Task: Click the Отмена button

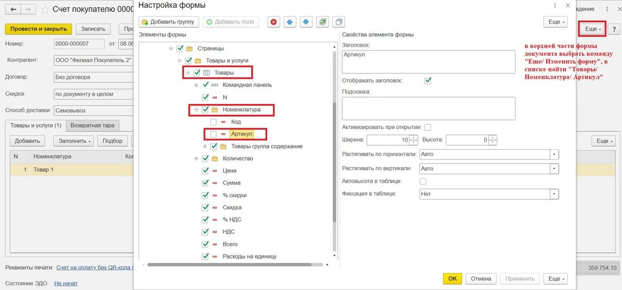Action: [x=481, y=279]
